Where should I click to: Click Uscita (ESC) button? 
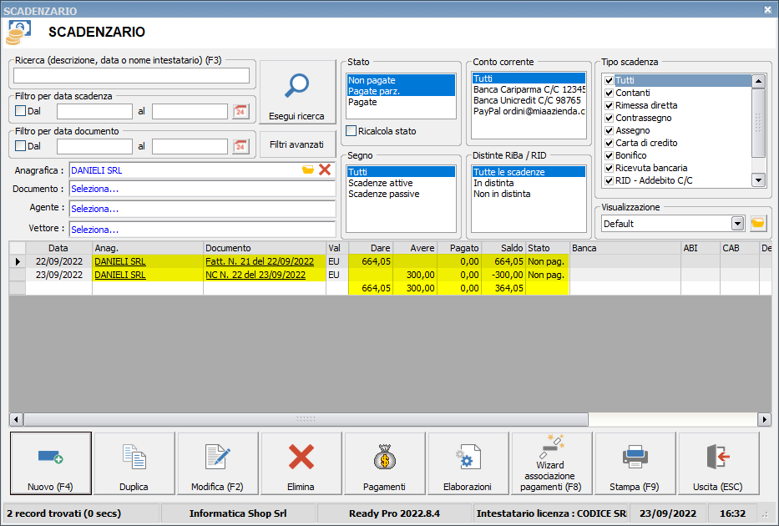tap(718, 463)
